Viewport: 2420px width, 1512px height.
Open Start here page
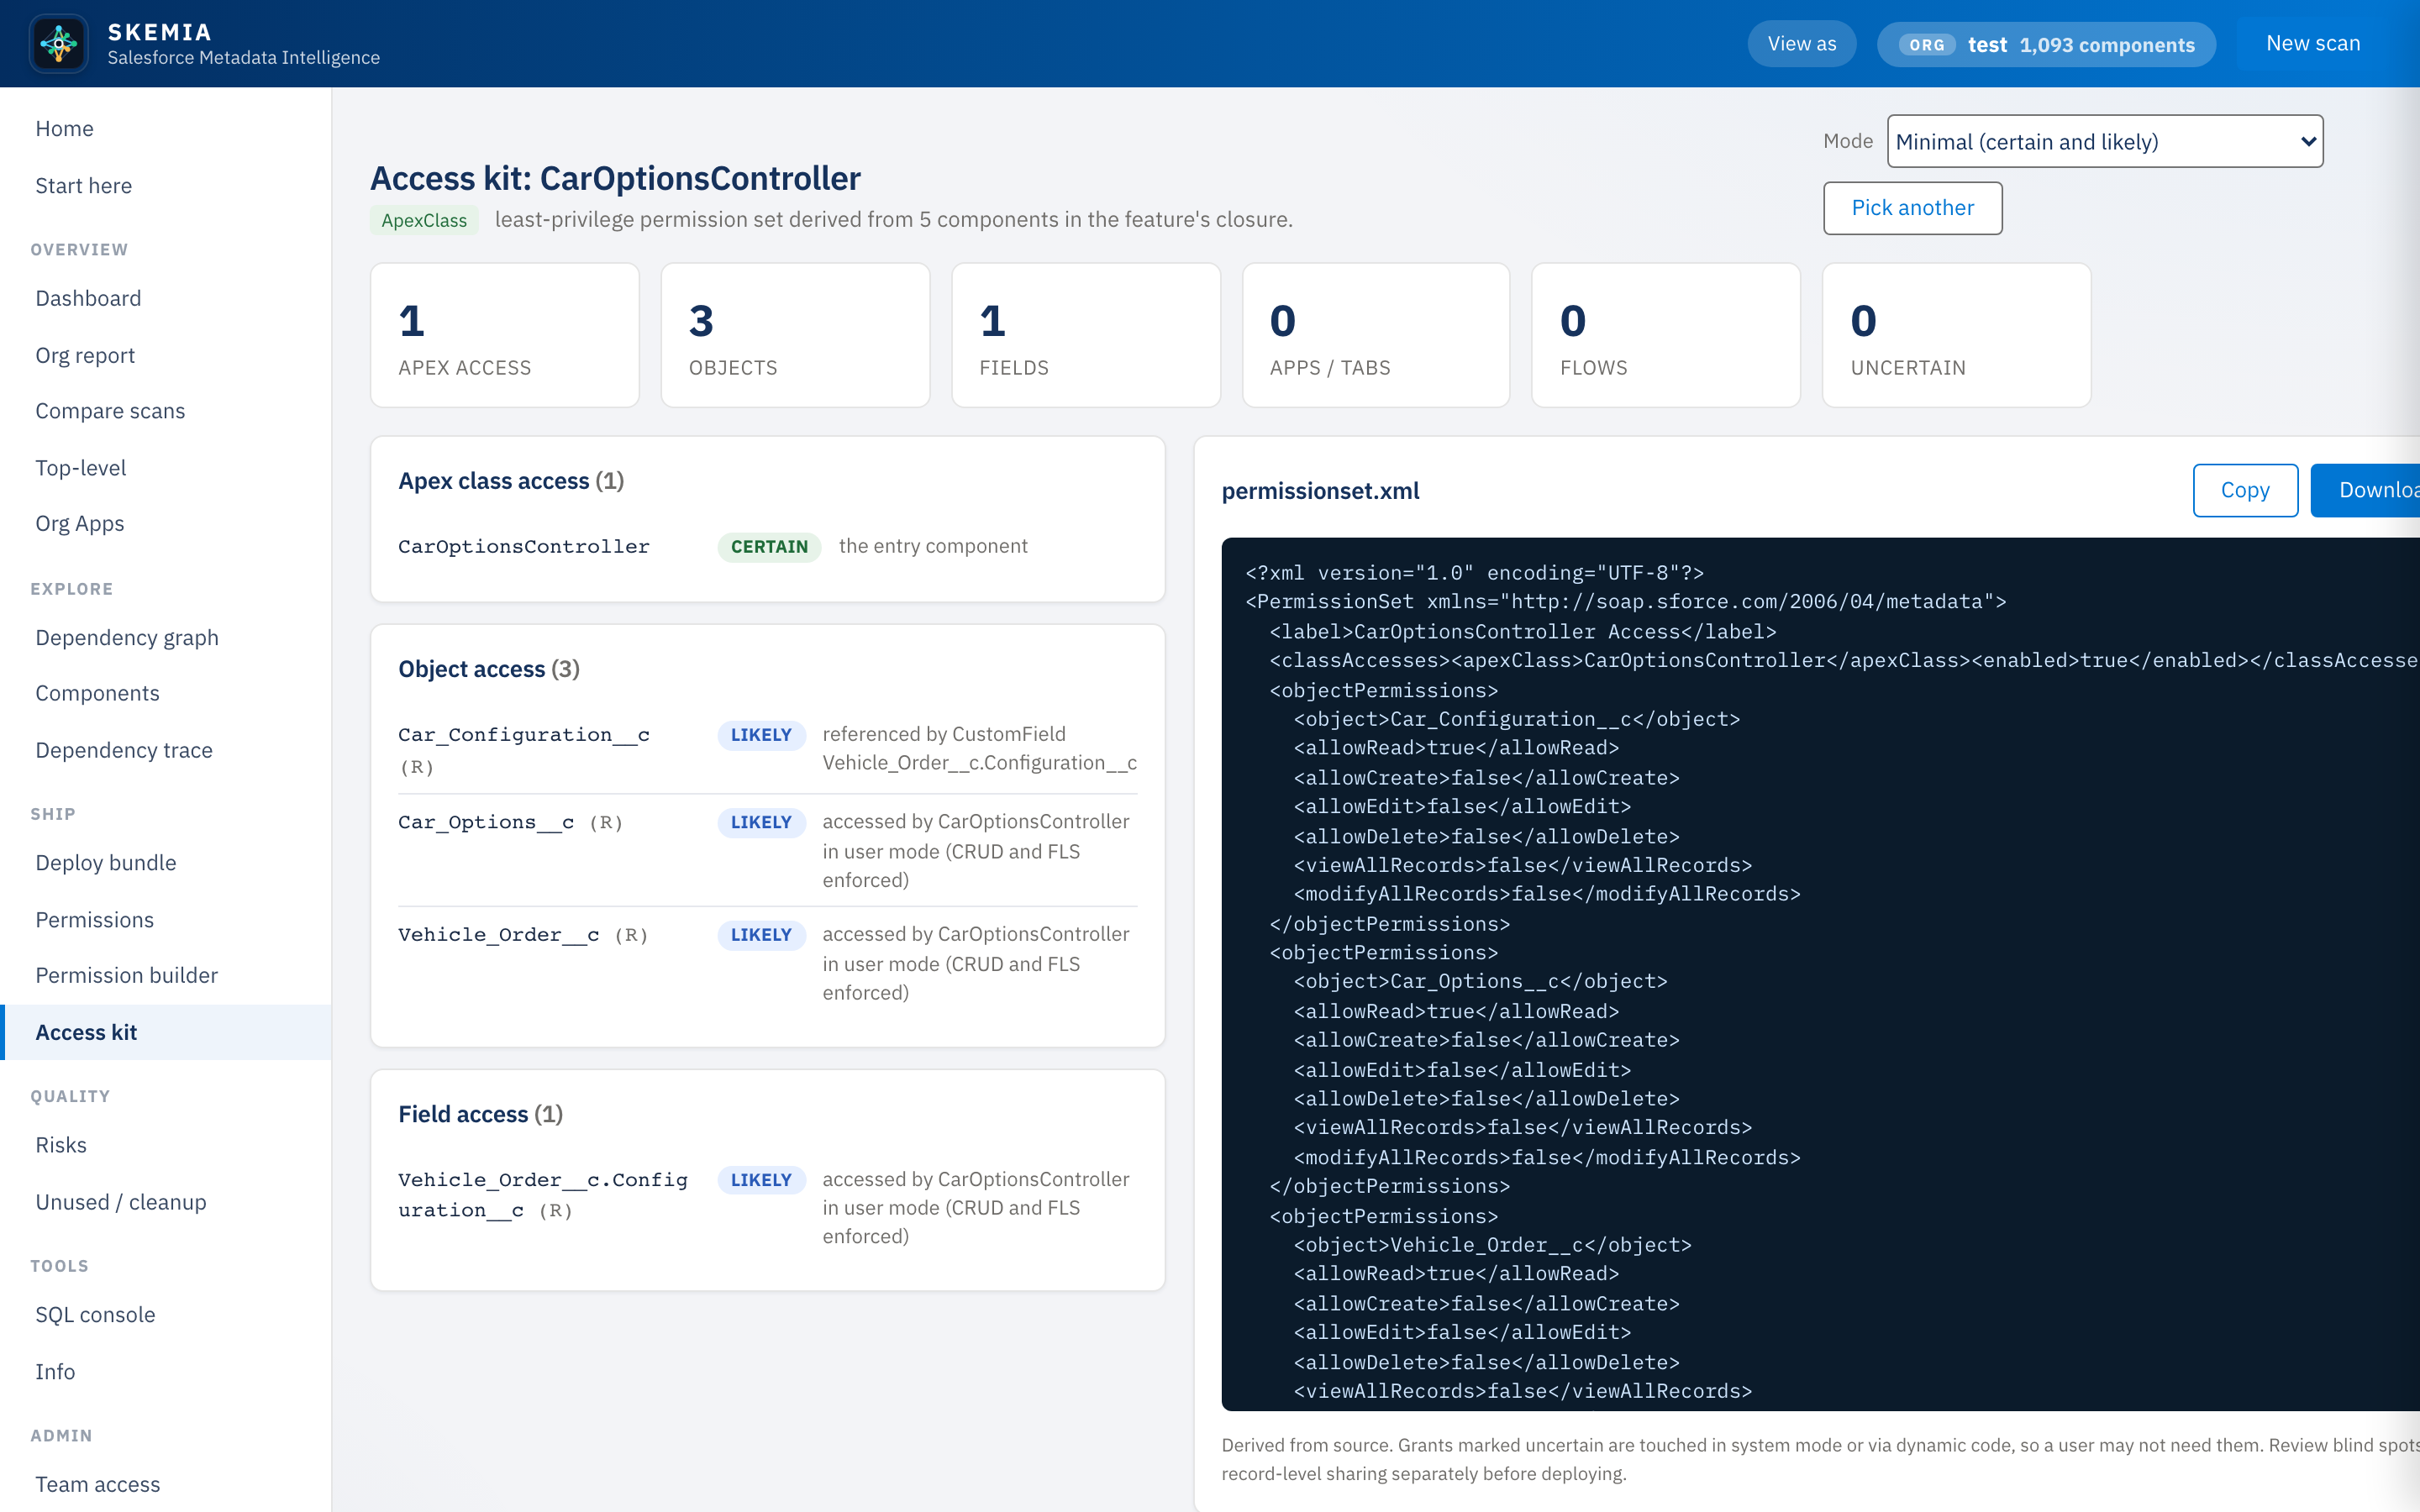click(x=166, y=186)
